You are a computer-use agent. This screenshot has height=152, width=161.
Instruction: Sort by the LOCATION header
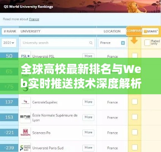pos(112,31)
